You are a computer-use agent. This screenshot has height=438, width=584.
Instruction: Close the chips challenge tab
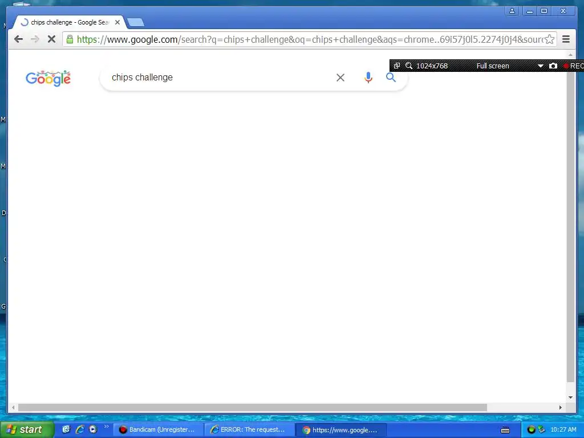[x=117, y=22]
